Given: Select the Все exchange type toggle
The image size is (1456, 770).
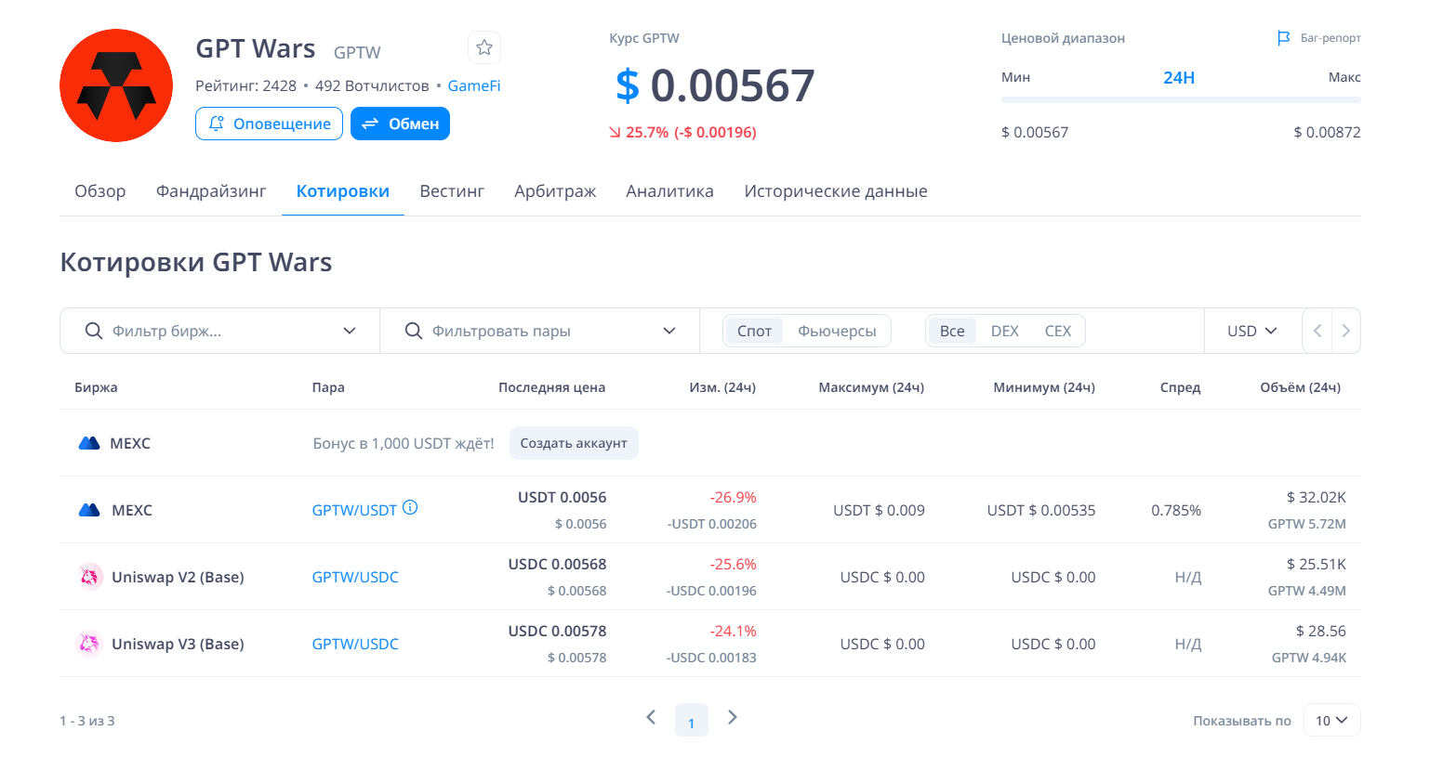Looking at the screenshot, I should point(952,331).
